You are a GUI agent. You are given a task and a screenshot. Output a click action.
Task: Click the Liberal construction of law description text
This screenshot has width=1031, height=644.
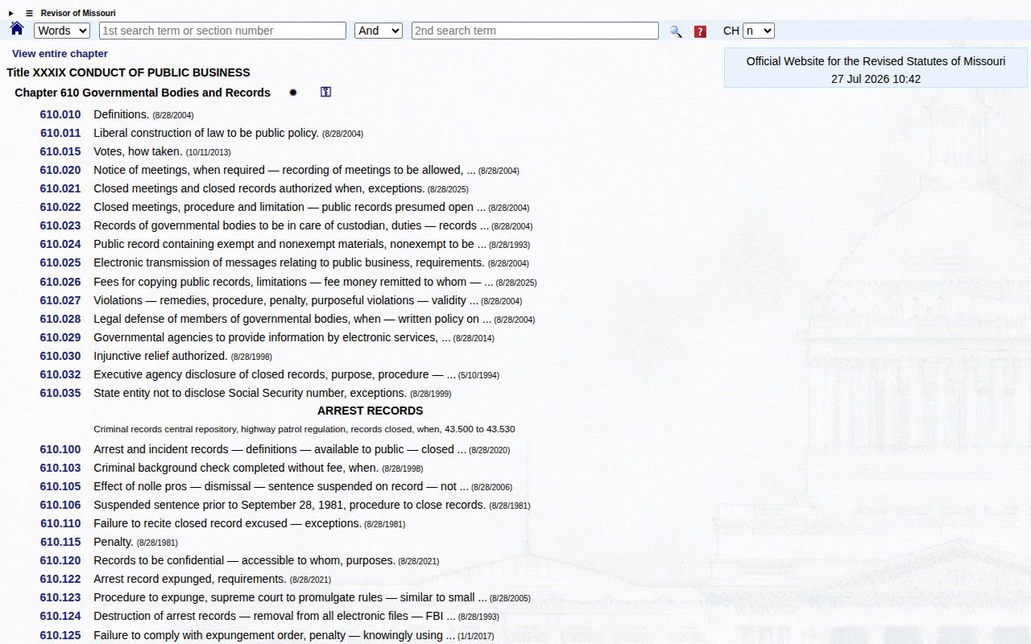[x=206, y=133]
